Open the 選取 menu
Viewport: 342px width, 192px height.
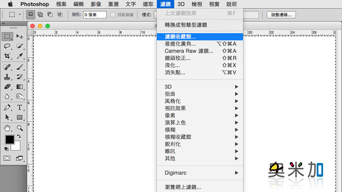click(x=148, y=4)
